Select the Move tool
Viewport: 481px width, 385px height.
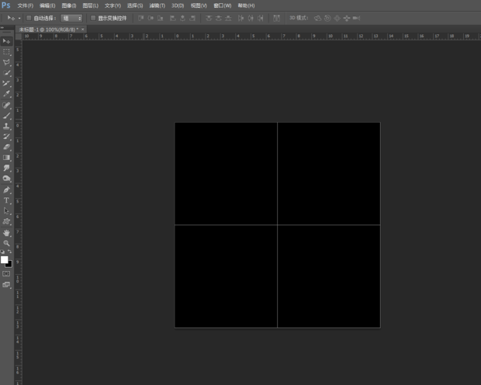point(6,40)
